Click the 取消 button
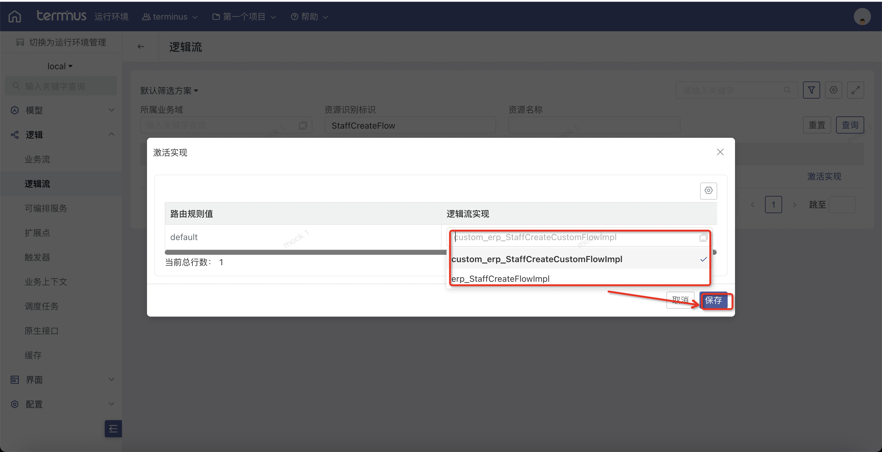882x452 pixels. 680,300
